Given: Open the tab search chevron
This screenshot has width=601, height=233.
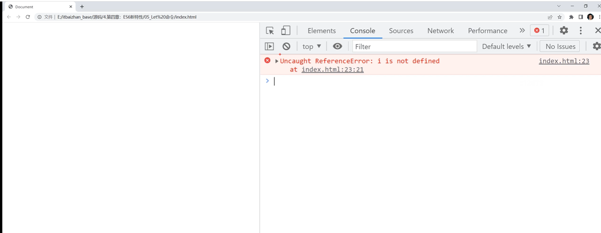Looking at the screenshot, I should tap(559, 6).
